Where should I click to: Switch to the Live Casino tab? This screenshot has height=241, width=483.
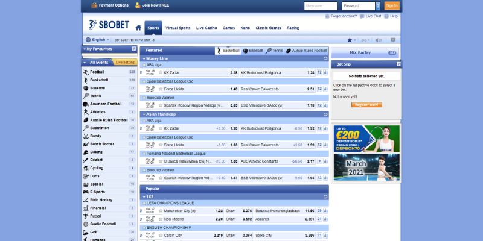pos(206,28)
